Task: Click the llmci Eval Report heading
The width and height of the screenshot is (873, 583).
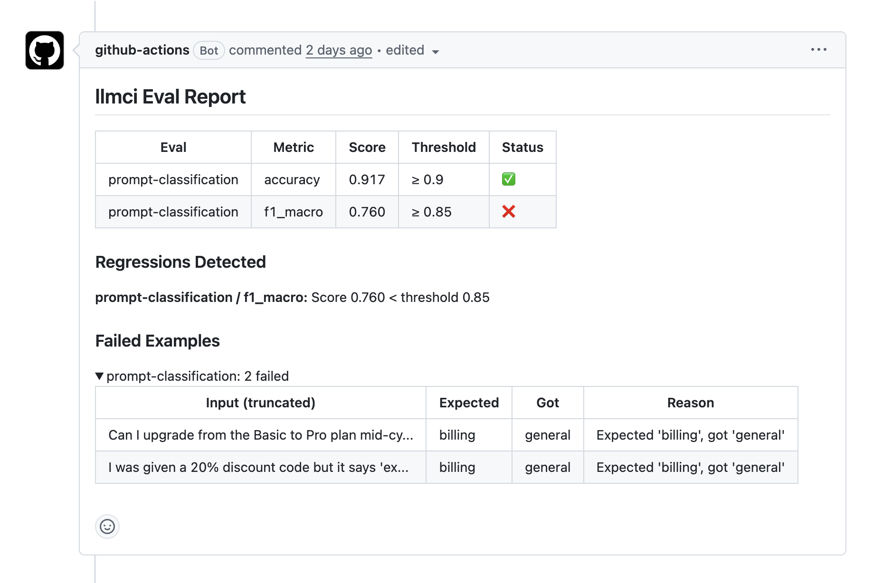Action: tap(170, 97)
